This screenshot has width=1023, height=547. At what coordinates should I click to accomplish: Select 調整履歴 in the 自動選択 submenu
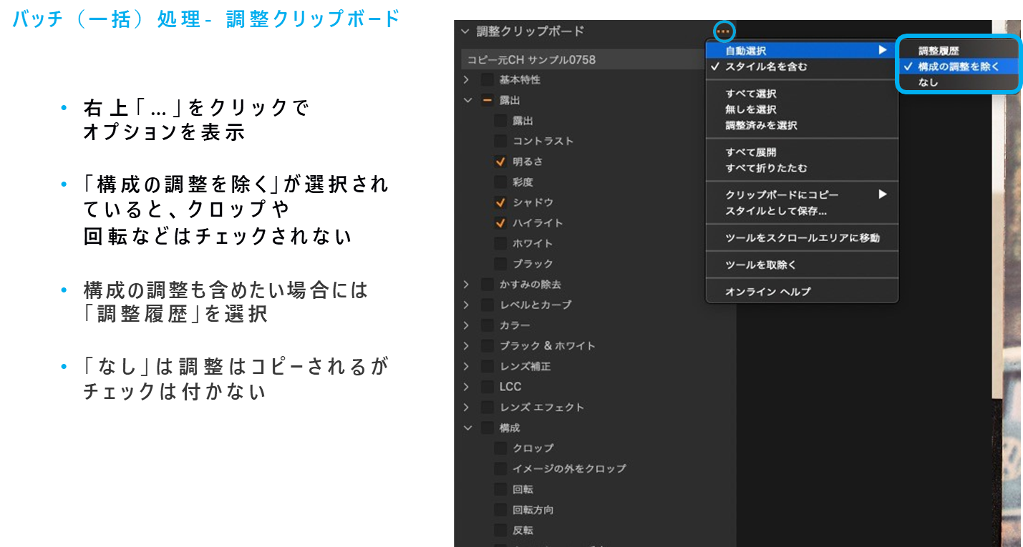958,51
